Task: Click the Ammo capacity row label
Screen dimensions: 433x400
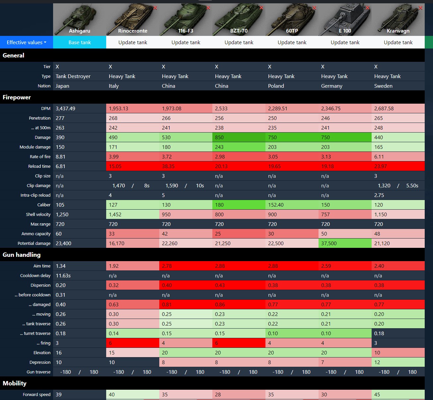Action: point(36,234)
